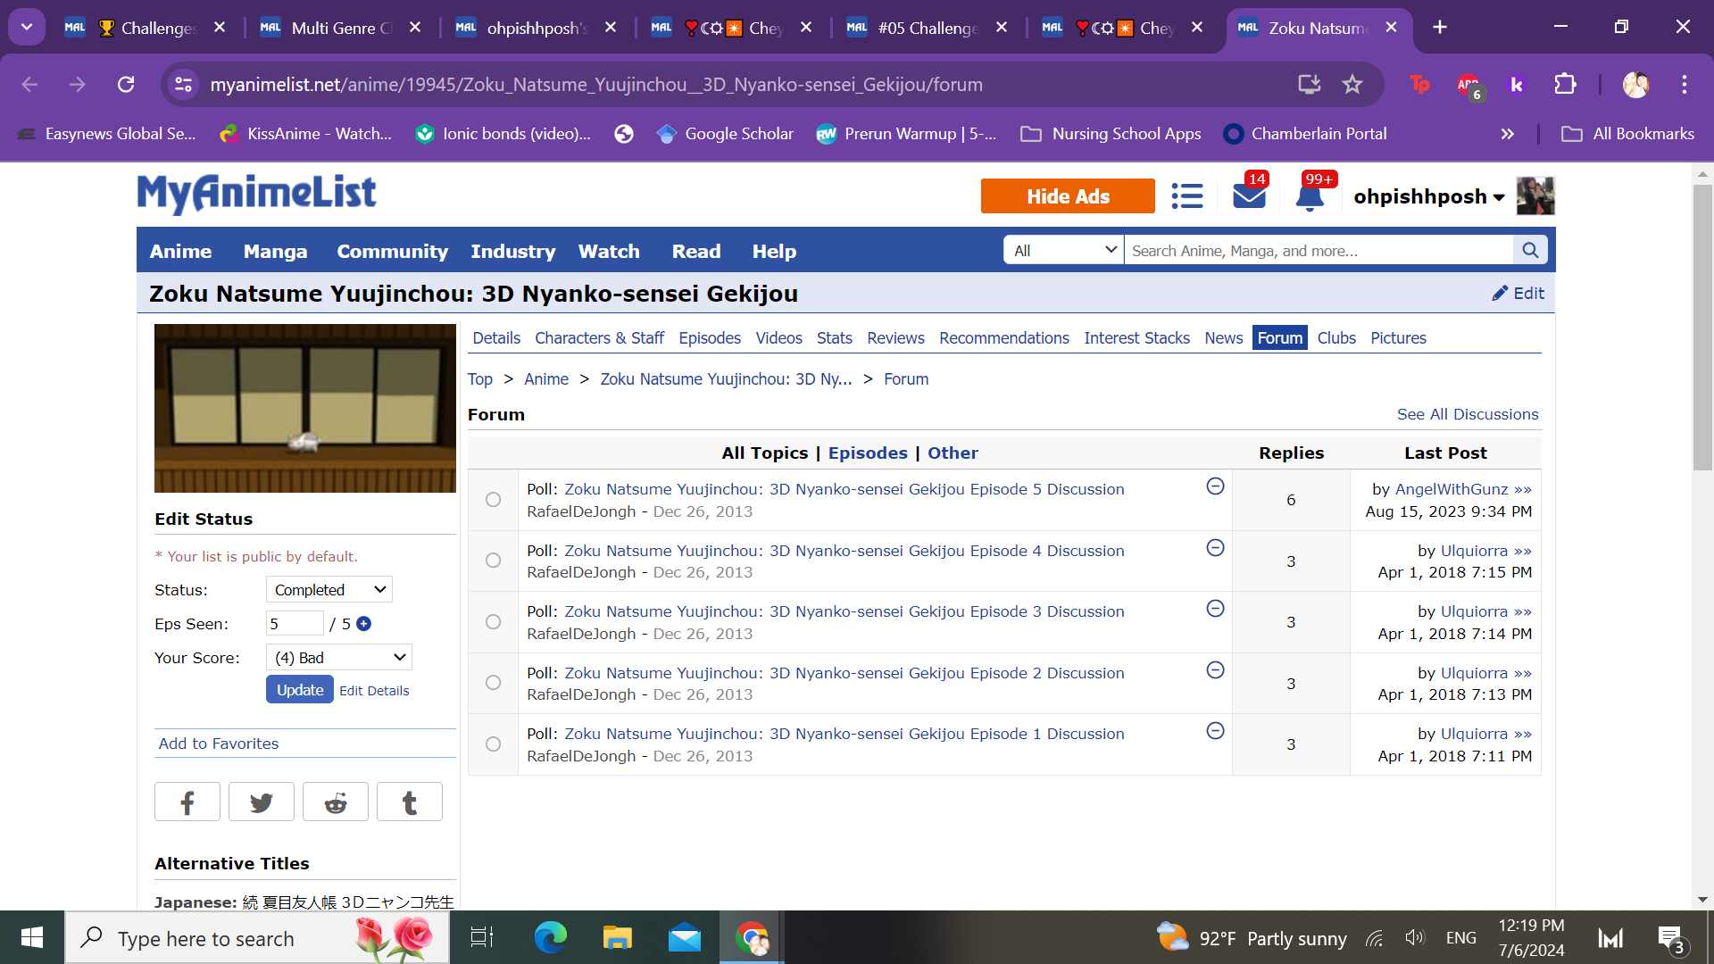Click the anime cover thumbnail image
This screenshot has width=1714, height=964.
pyautogui.click(x=305, y=409)
